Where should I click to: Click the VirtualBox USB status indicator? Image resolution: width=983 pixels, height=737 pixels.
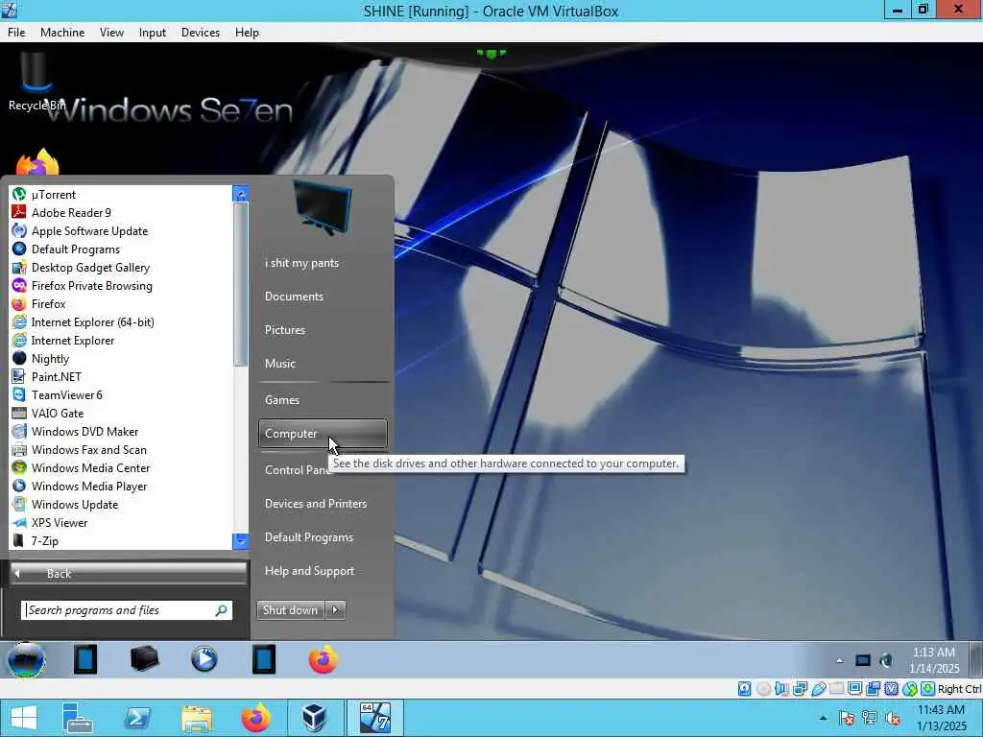click(x=818, y=689)
